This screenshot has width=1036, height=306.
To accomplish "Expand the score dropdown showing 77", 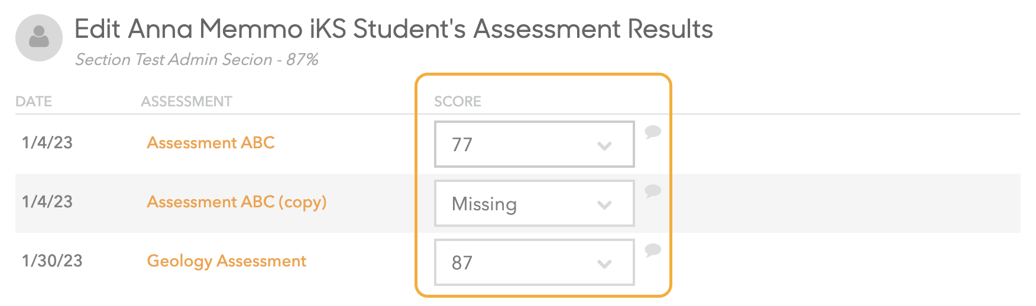I will [535, 144].
